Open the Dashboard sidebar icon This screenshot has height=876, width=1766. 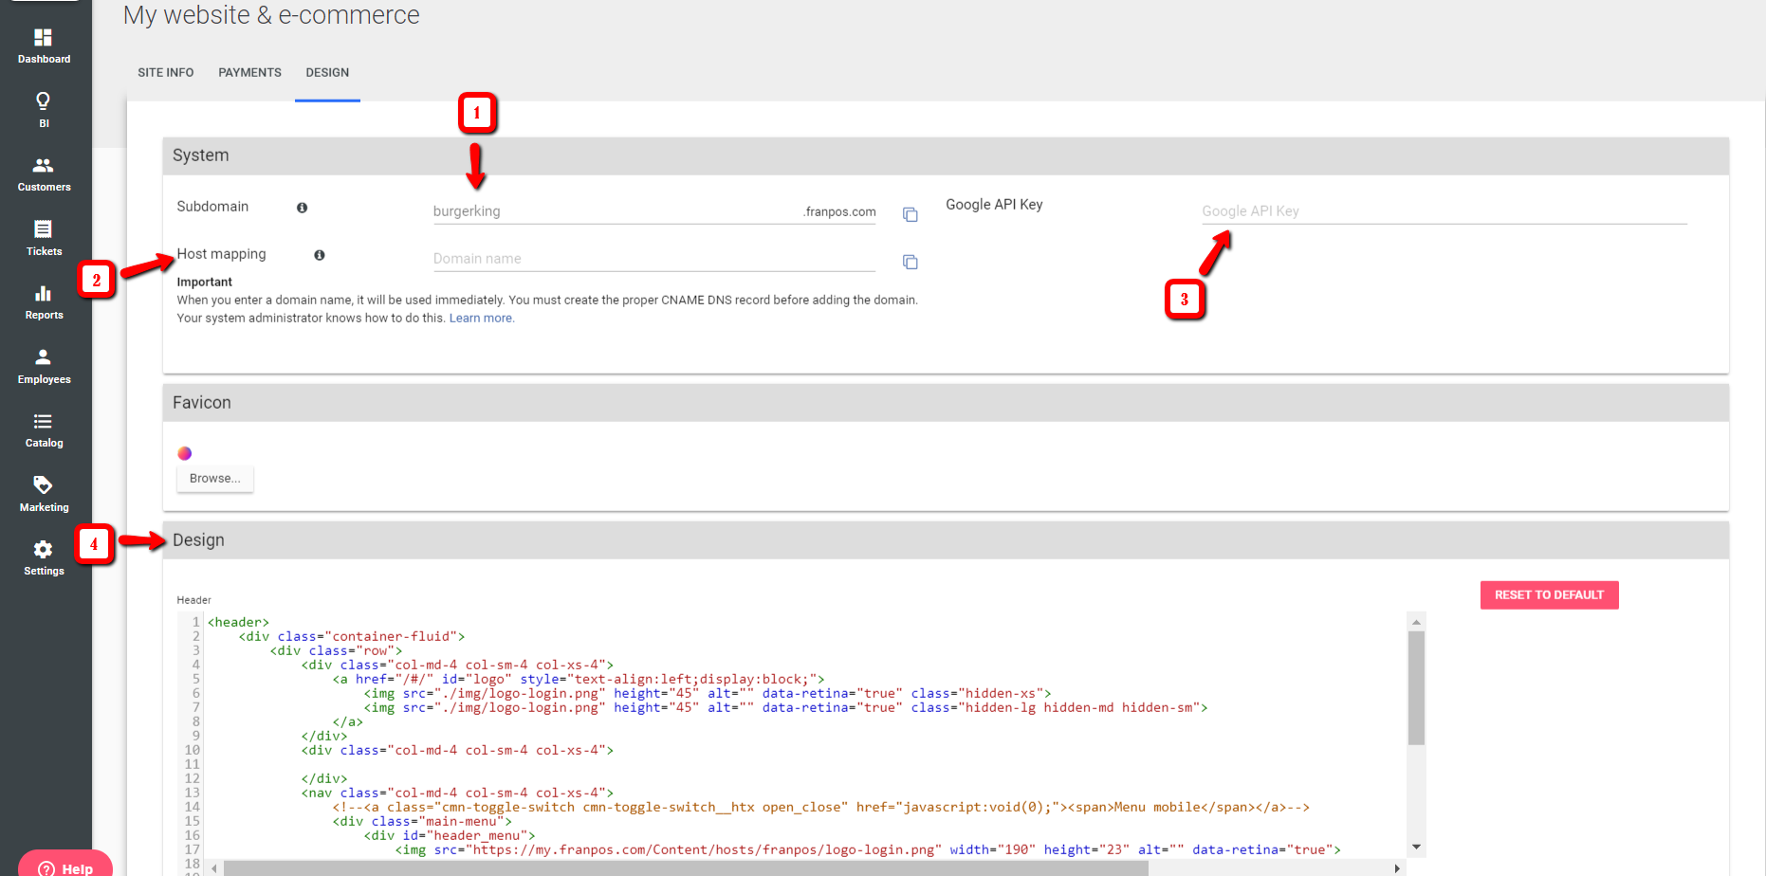point(44,46)
